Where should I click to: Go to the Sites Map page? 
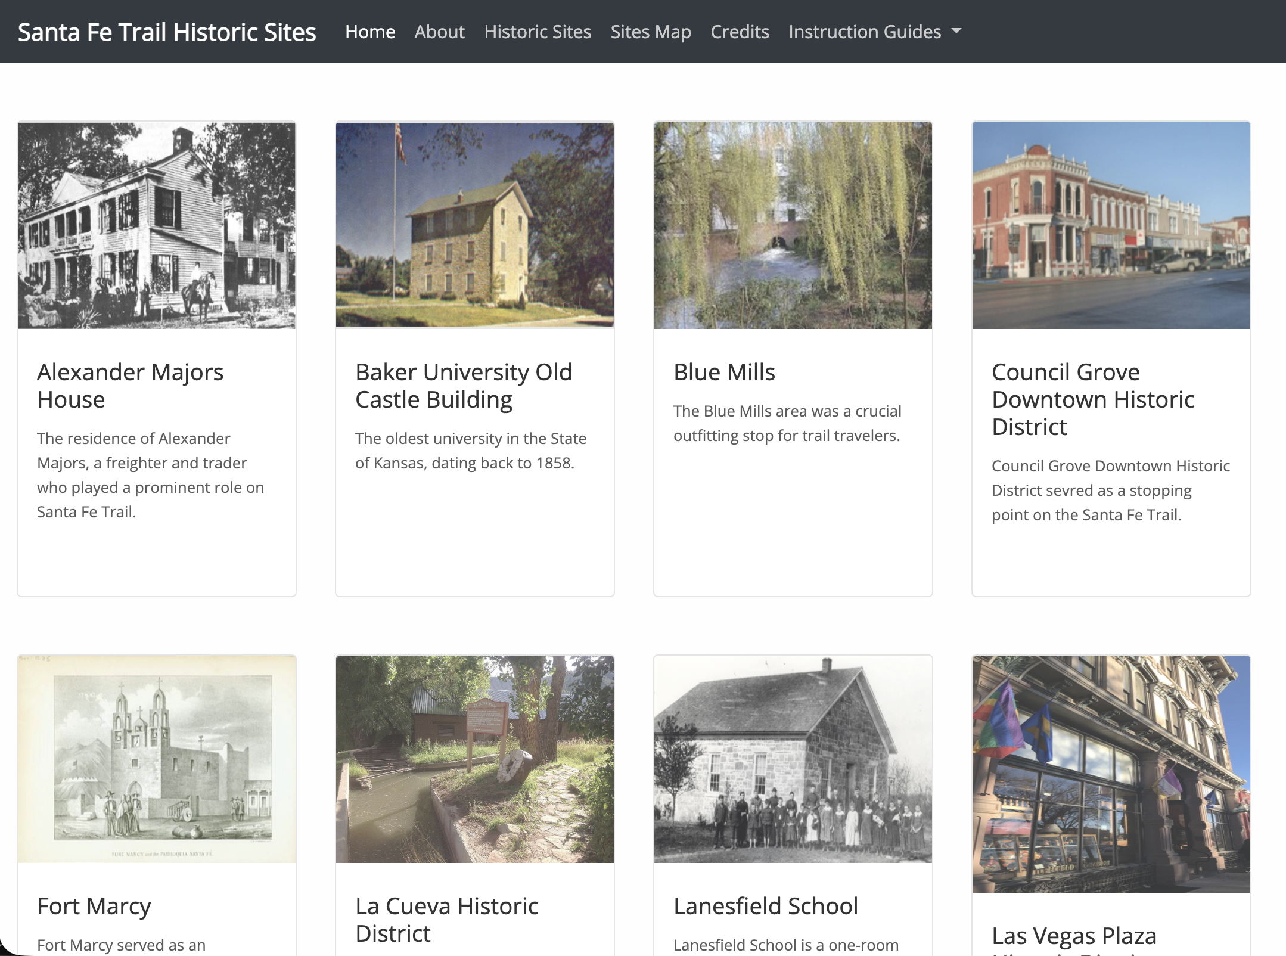click(651, 32)
